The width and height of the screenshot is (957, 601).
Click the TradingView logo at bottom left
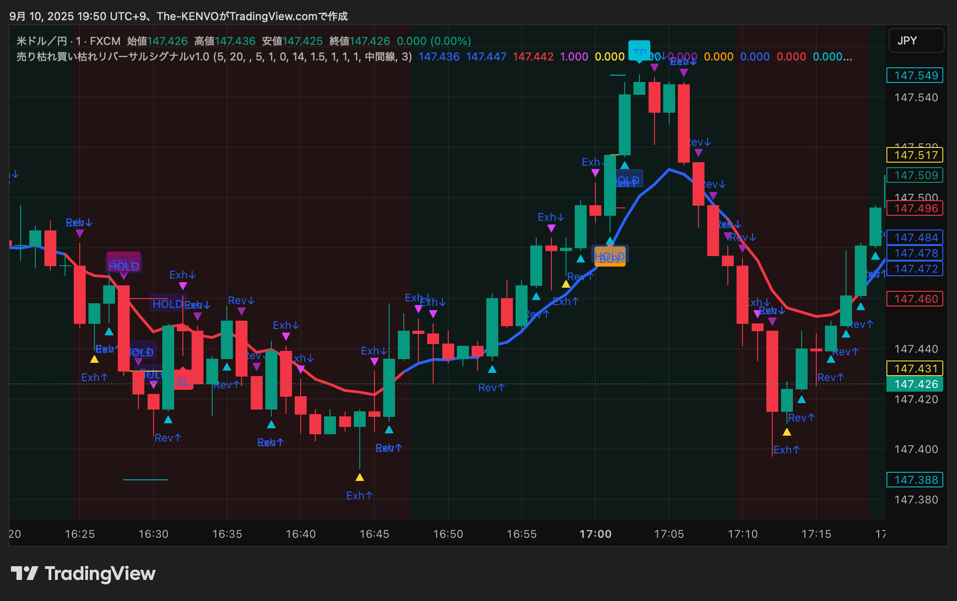pyautogui.click(x=83, y=574)
